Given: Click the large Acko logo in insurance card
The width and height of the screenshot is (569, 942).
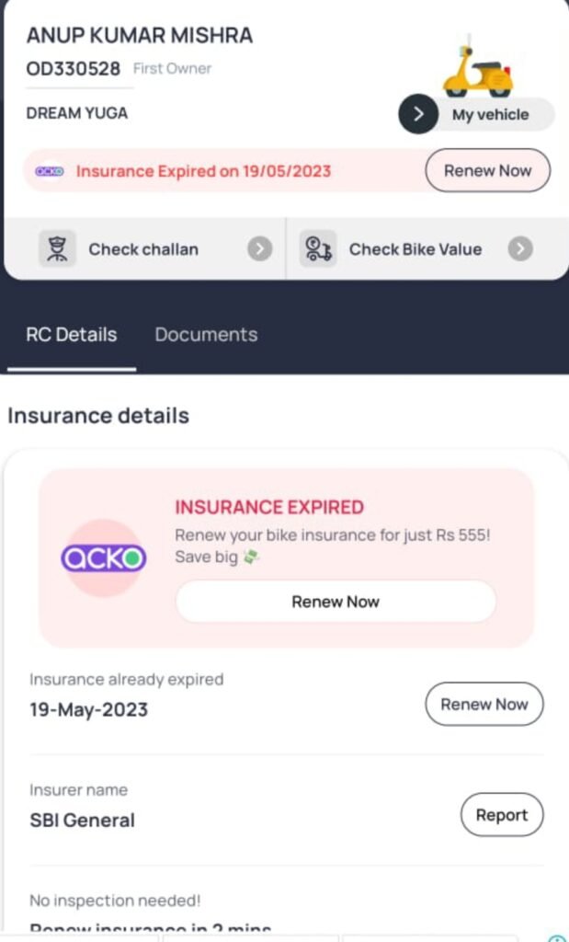Looking at the screenshot, I should (103, 558).
